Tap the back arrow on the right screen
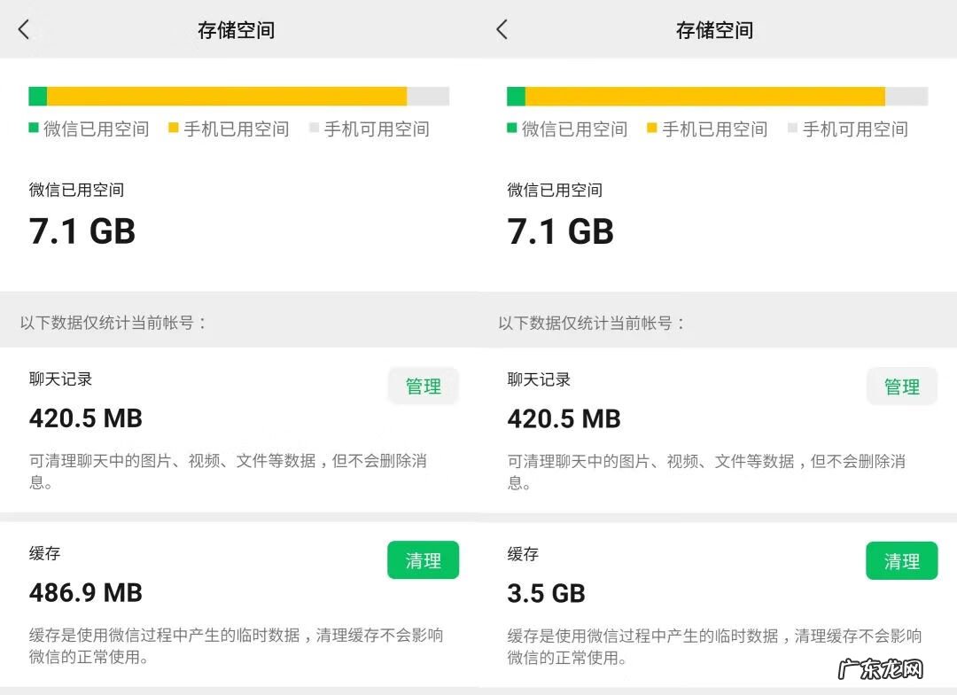This screenshot has width=957, height=695. [x=502, y=29]
